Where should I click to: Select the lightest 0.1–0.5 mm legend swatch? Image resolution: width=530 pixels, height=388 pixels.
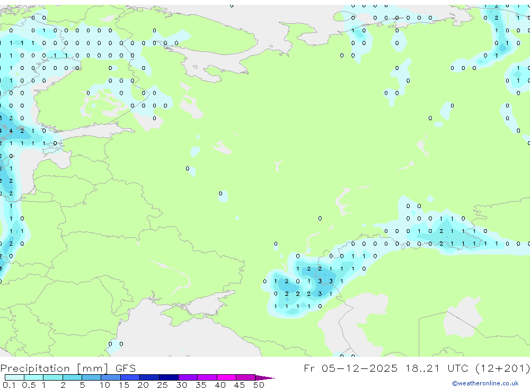pos(14,377)
